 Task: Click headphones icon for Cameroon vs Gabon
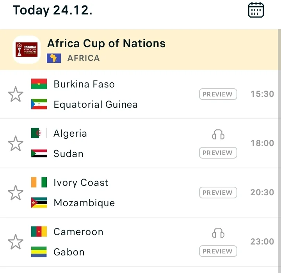[x=218, y=233]
